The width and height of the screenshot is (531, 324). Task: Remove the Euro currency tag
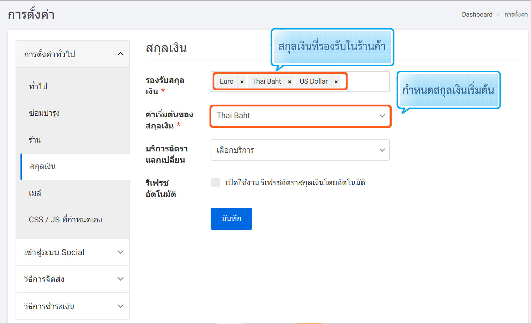pos(242,82)
